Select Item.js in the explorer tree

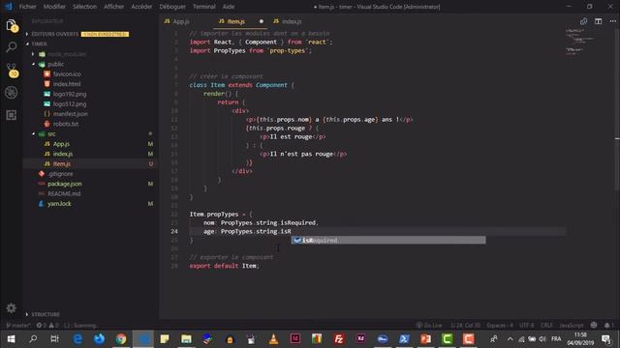coord(91,163)
